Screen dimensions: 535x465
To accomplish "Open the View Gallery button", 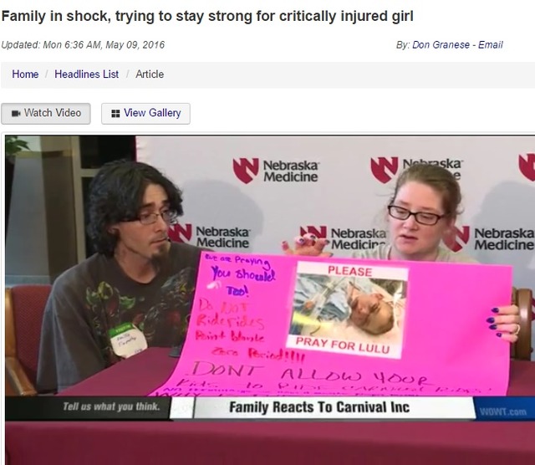I will click(x=145, y=114).
